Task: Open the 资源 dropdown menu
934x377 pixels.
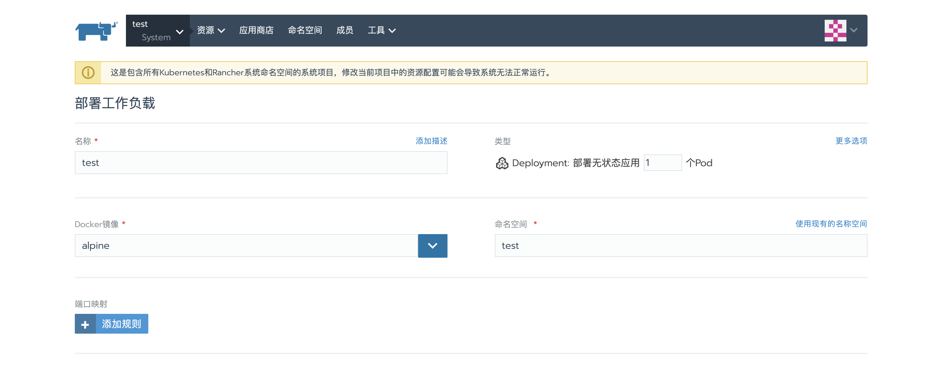Action: coord(211,30)
